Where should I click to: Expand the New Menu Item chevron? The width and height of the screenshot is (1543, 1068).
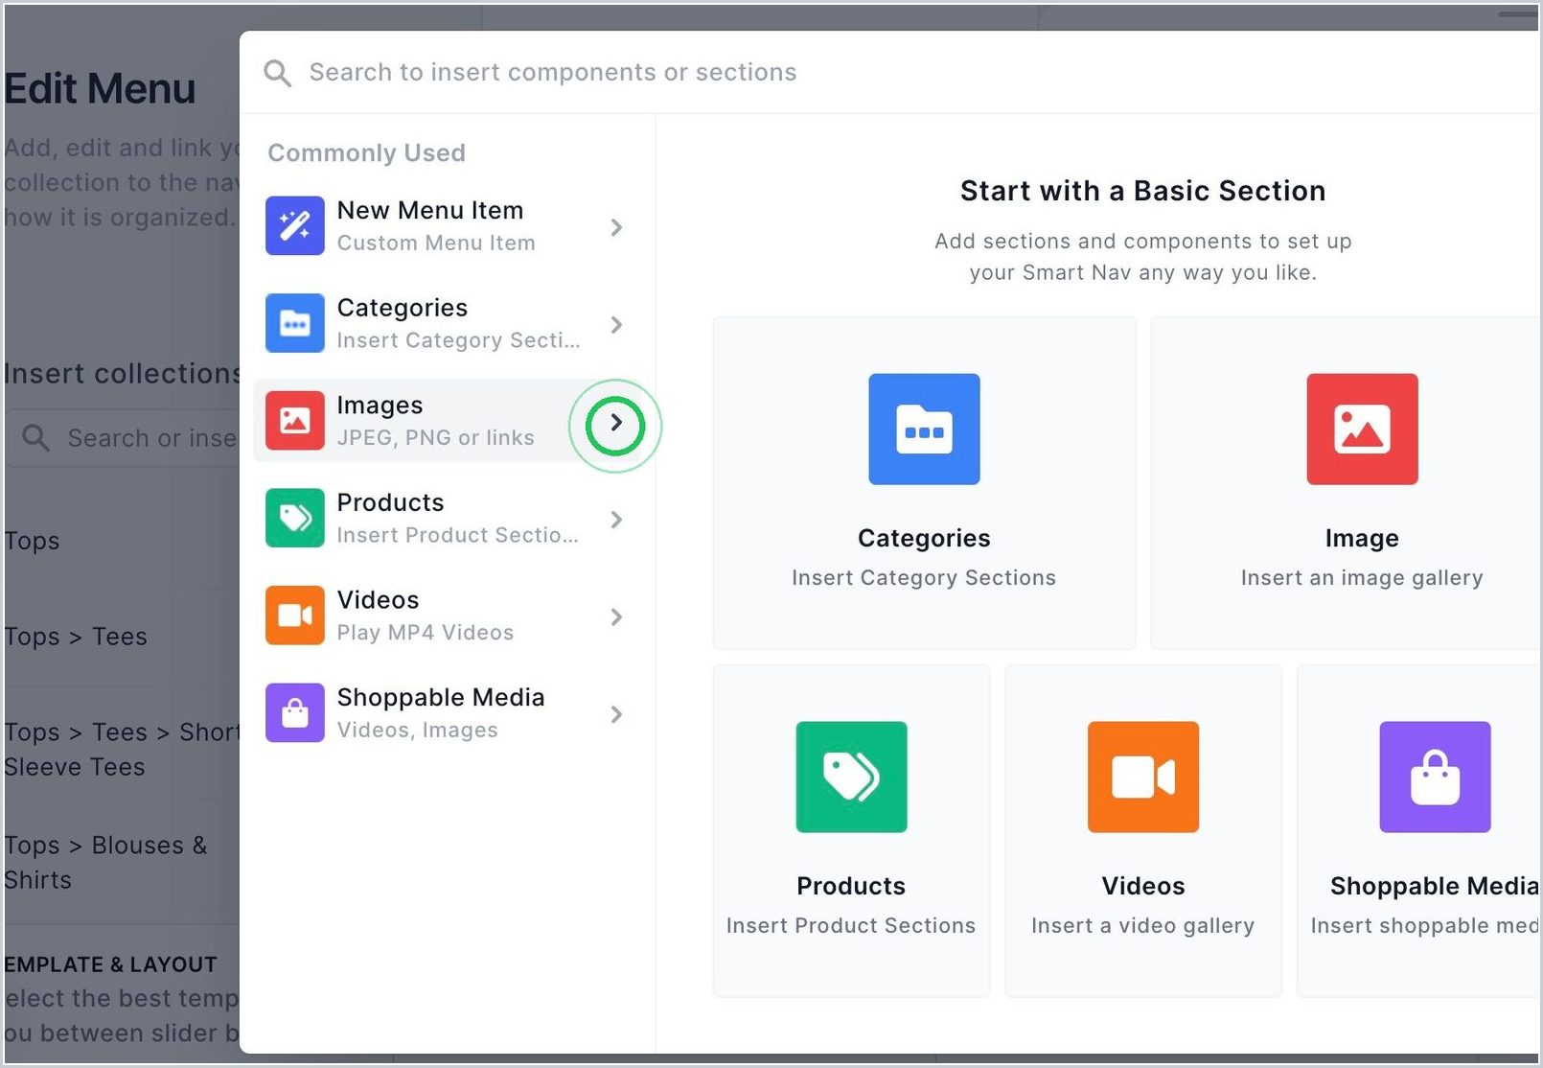tap(616, 227)
